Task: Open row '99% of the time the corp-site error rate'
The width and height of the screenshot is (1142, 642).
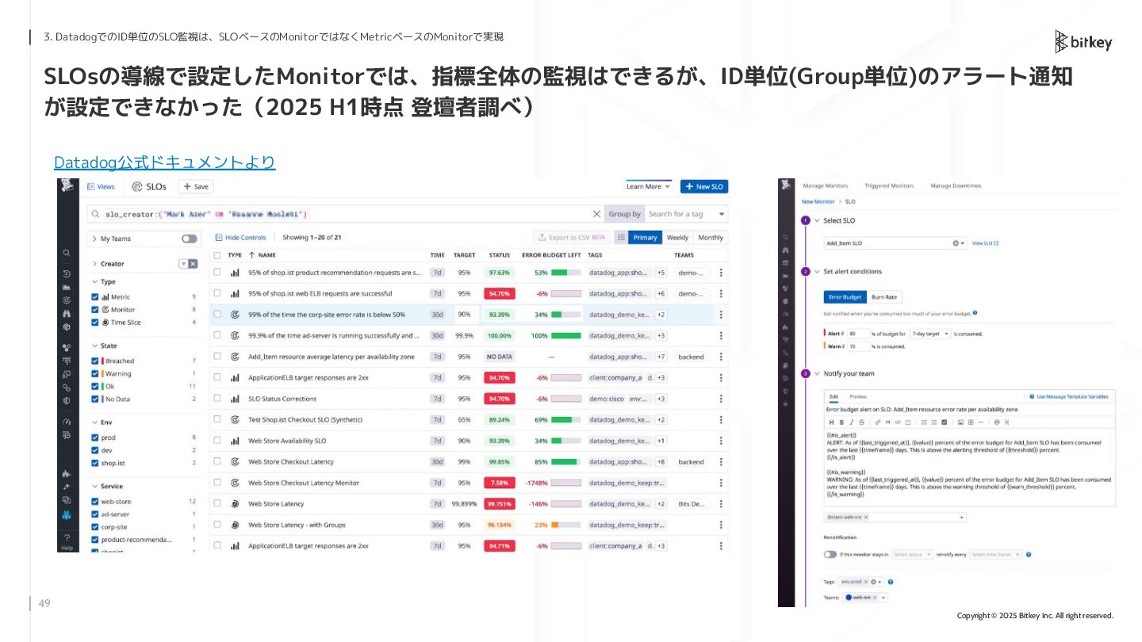Action: (x=469, y=315)
